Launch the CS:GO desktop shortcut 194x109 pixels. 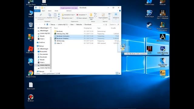162,74
